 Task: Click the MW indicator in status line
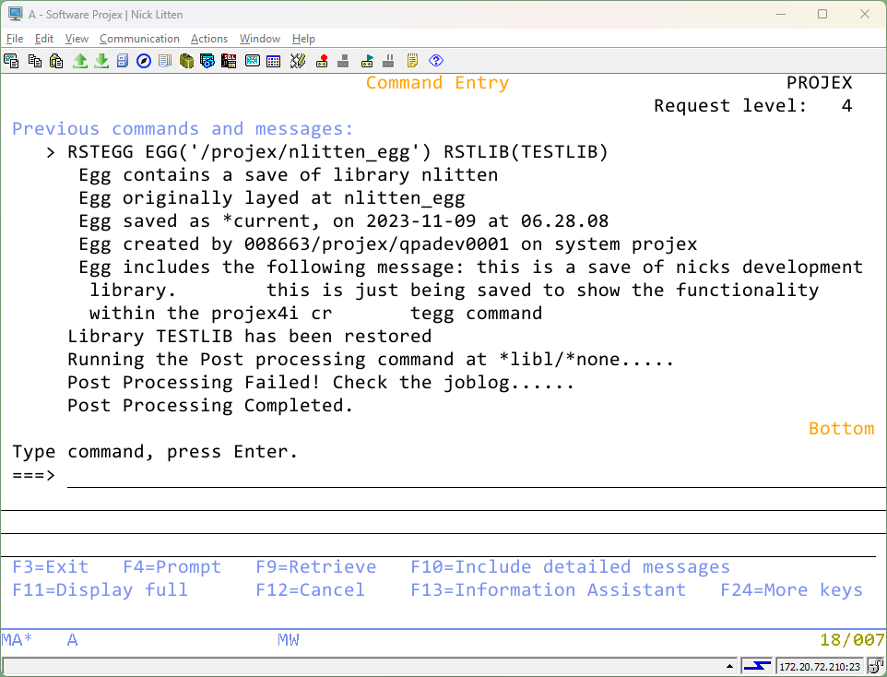point(289,639)
